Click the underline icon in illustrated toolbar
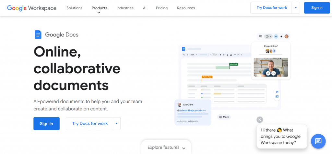 click(224, 55)
